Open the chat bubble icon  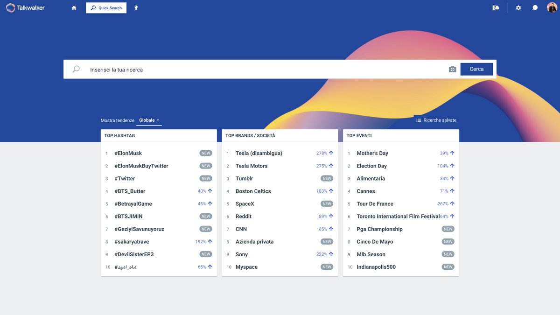coord(535,8)
